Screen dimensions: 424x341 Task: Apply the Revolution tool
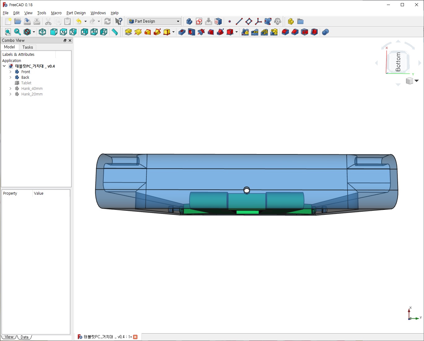tap(138, 32)
